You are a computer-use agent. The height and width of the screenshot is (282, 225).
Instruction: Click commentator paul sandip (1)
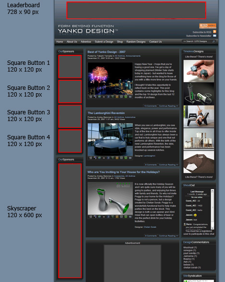(191, 253)
